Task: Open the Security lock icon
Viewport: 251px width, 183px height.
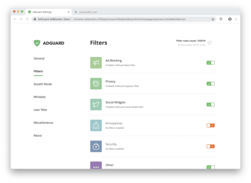Action: (96, 146)
